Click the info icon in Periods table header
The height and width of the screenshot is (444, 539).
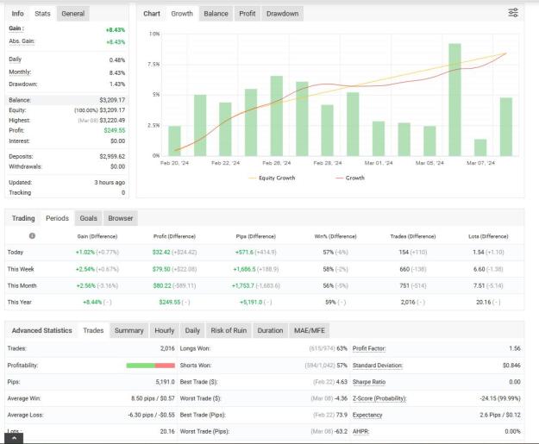coord(32,235)
